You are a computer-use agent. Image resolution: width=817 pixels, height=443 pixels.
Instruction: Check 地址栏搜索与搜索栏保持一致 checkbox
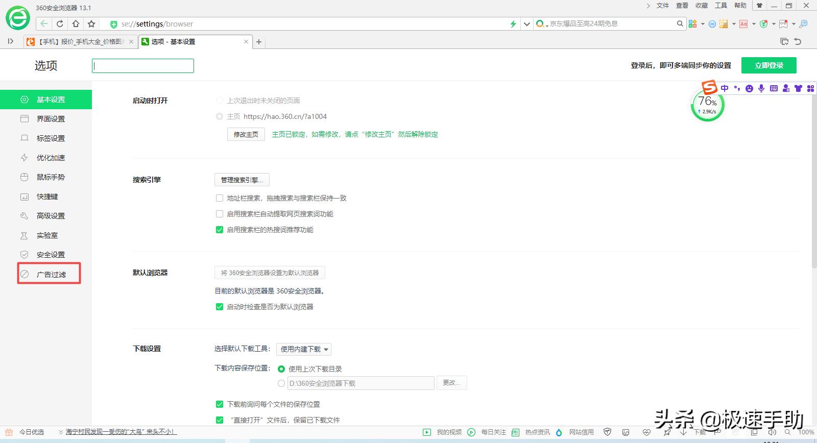(x=220, y=198)
